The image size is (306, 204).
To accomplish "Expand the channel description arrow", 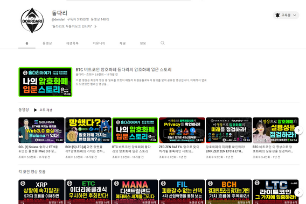I will coord(95,26).
